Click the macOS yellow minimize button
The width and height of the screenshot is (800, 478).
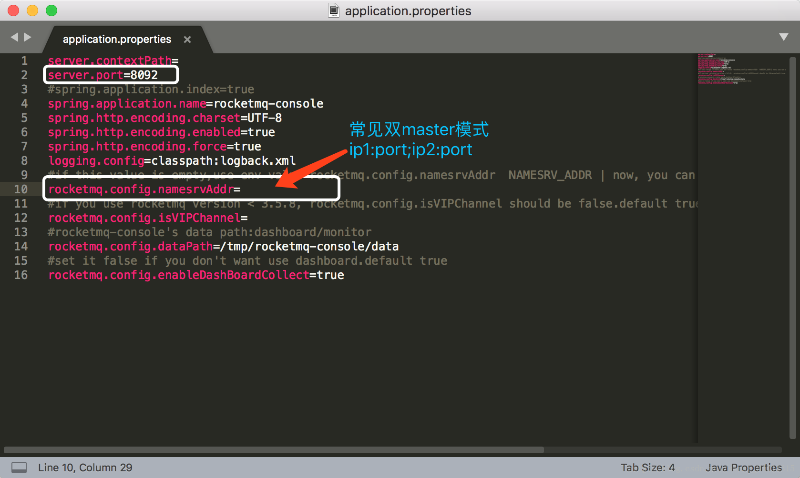click(32, 10)
